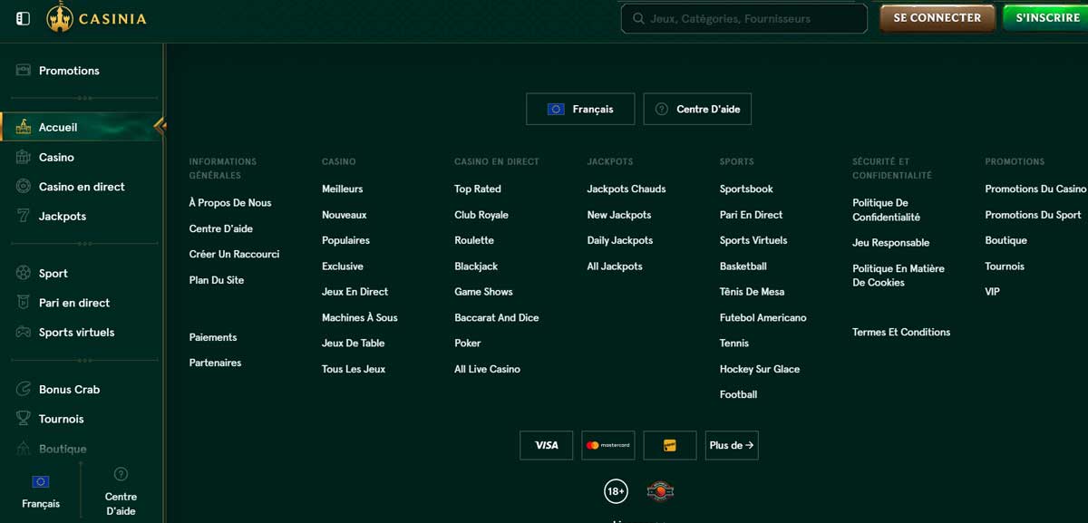Focus the Jeux, Catégories, Fournisseurs search field
The image size is (1088, 523).
pyautogui.click(x=744, y=18)
